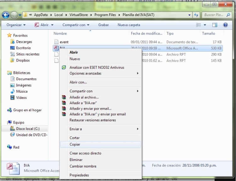Screen dimensions: 236x181
Task: Click the Grabar toolbar button
Action: pyautogui.click(x=104, y=25)
